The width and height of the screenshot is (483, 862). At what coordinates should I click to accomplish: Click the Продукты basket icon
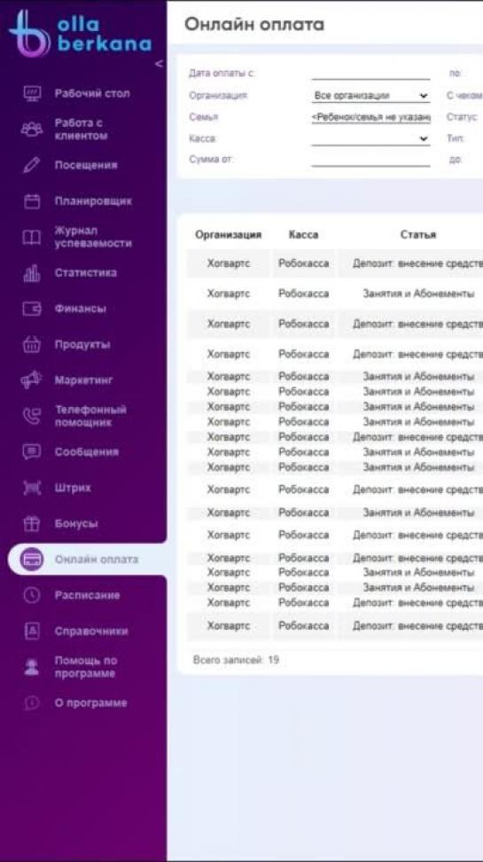click(28, 345)
